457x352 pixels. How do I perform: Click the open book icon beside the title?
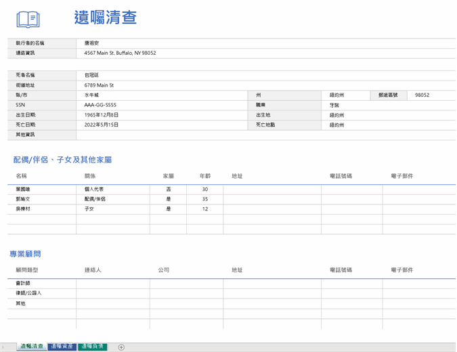(x=28, y=20)
